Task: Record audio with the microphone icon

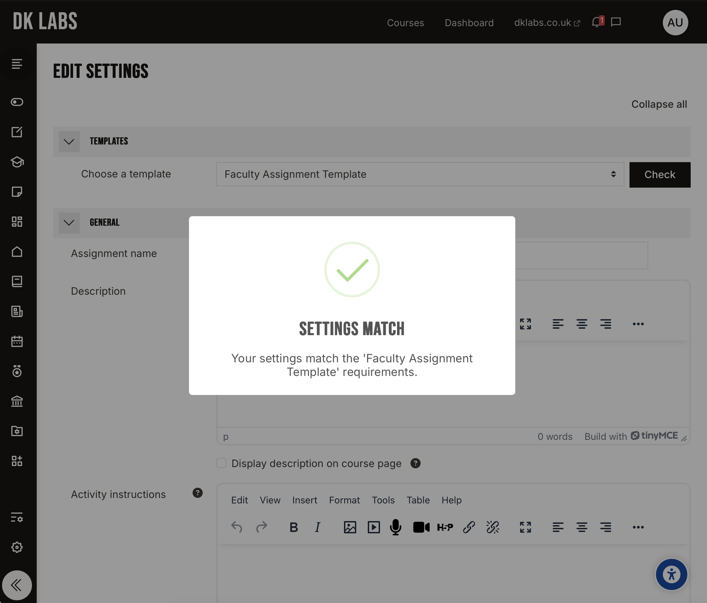Action: (x=395, y=527)
